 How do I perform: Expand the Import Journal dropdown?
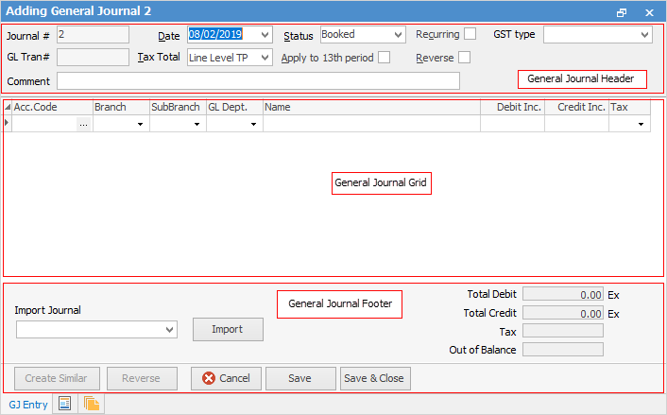pos(169,330)
